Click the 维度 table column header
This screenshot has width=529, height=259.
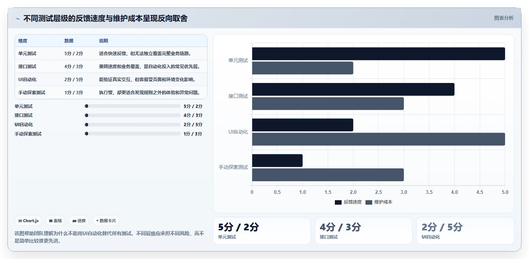pos(23,41)
